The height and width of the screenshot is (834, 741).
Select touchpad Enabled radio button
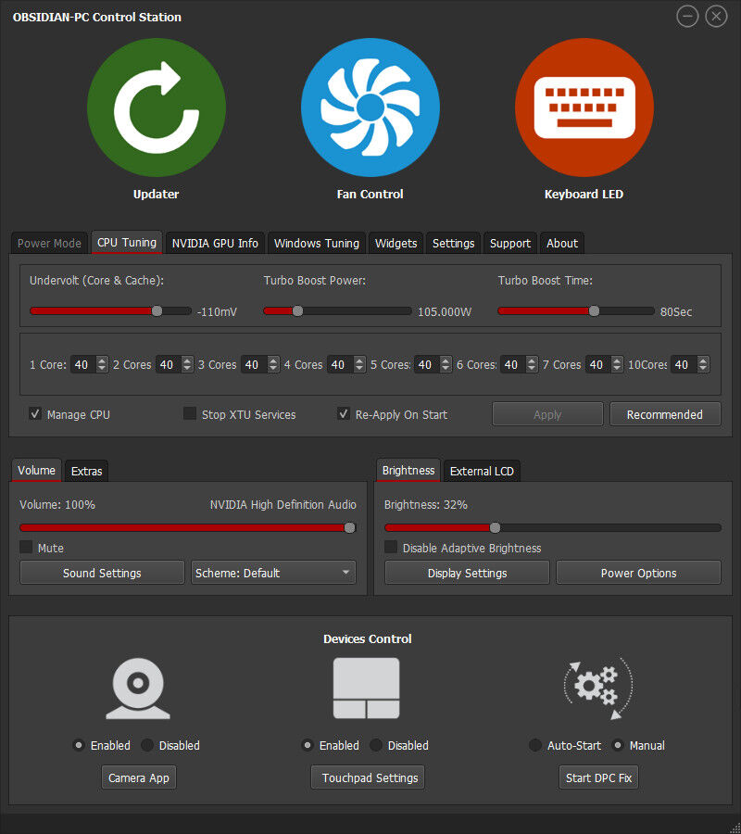[308, 745]
